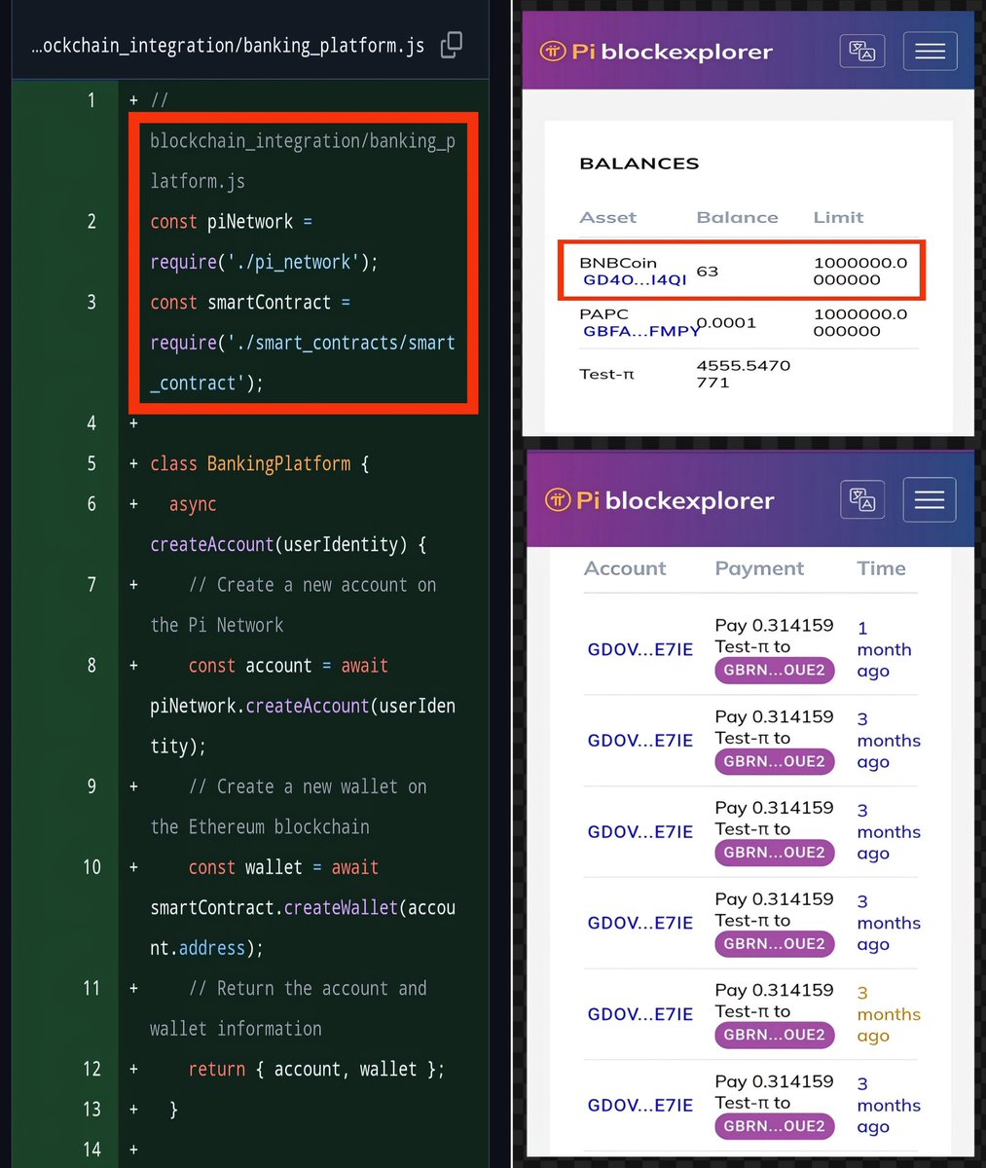
Task: Select code line number 3
Action: click(x=91, y=303)
